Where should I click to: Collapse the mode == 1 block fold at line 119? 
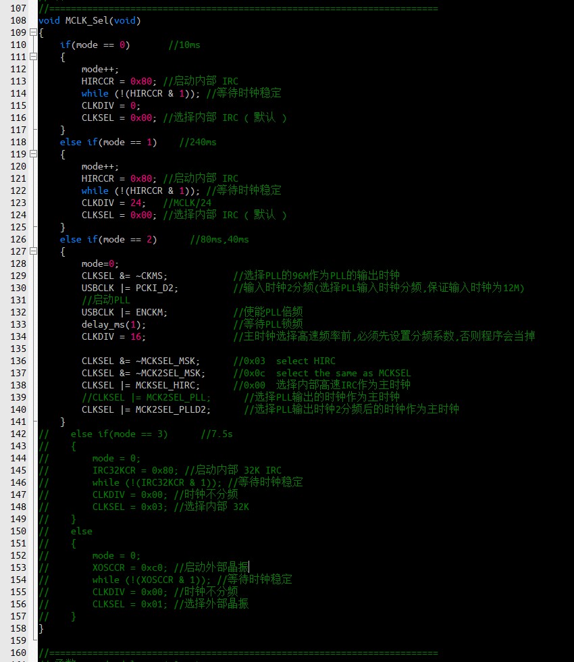(33, 154)
